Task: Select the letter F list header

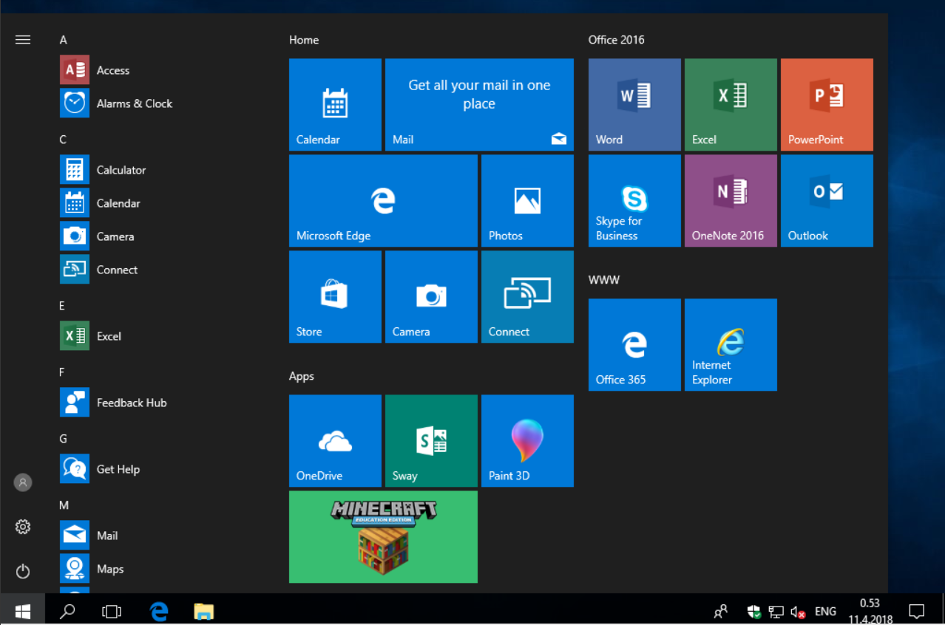Action: coord(63,372)
